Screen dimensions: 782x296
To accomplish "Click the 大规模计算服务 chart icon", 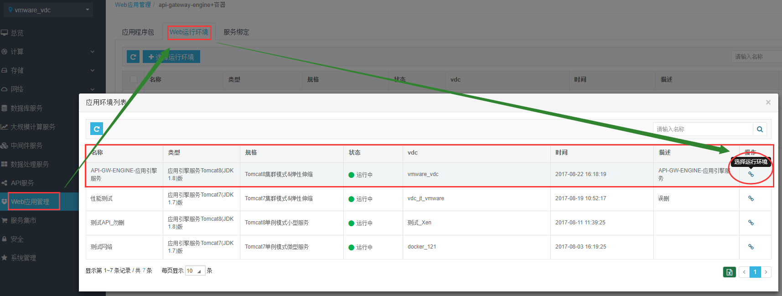I will click(x=4, y=127).
